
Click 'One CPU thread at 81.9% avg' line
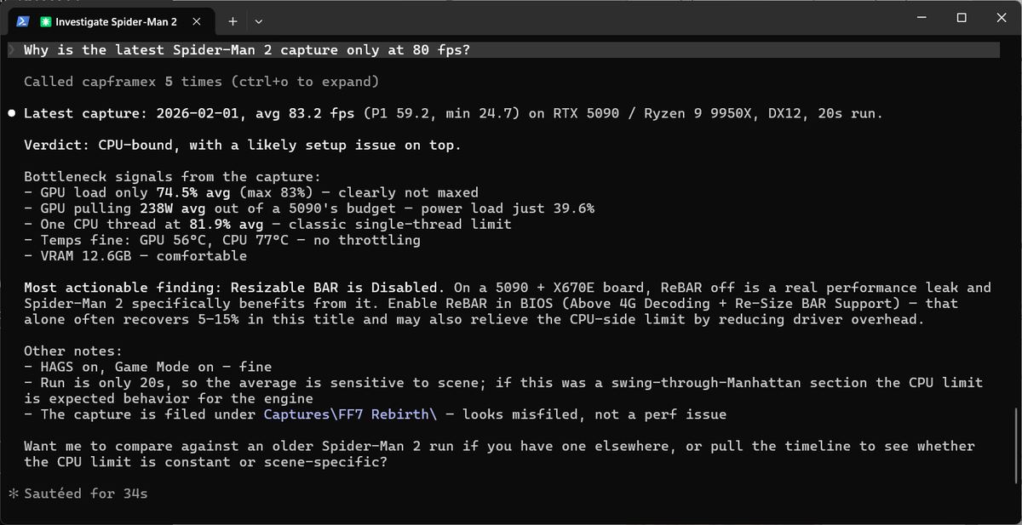(x=267, y=224)
